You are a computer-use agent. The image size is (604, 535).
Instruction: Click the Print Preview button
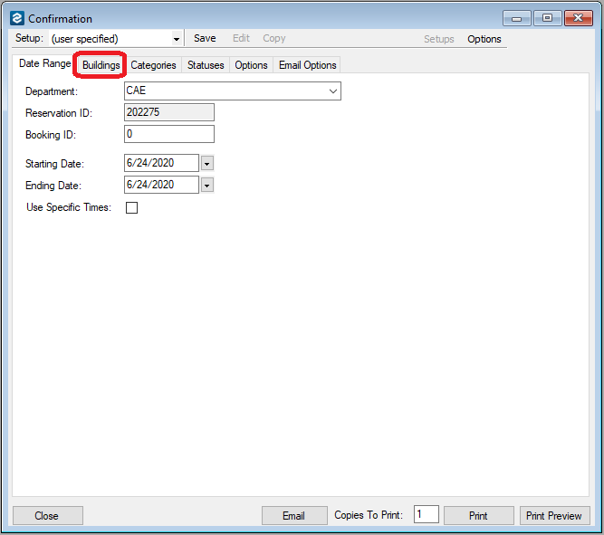click(x=554, y=515)
